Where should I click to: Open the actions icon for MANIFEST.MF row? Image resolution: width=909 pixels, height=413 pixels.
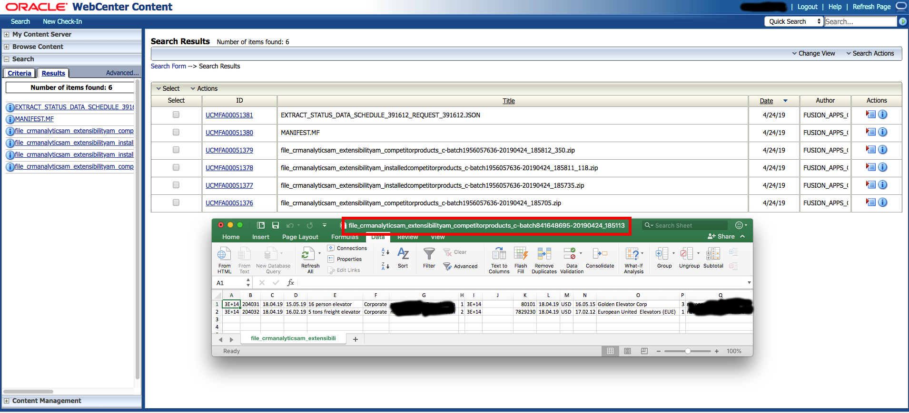tap(870, 132)
